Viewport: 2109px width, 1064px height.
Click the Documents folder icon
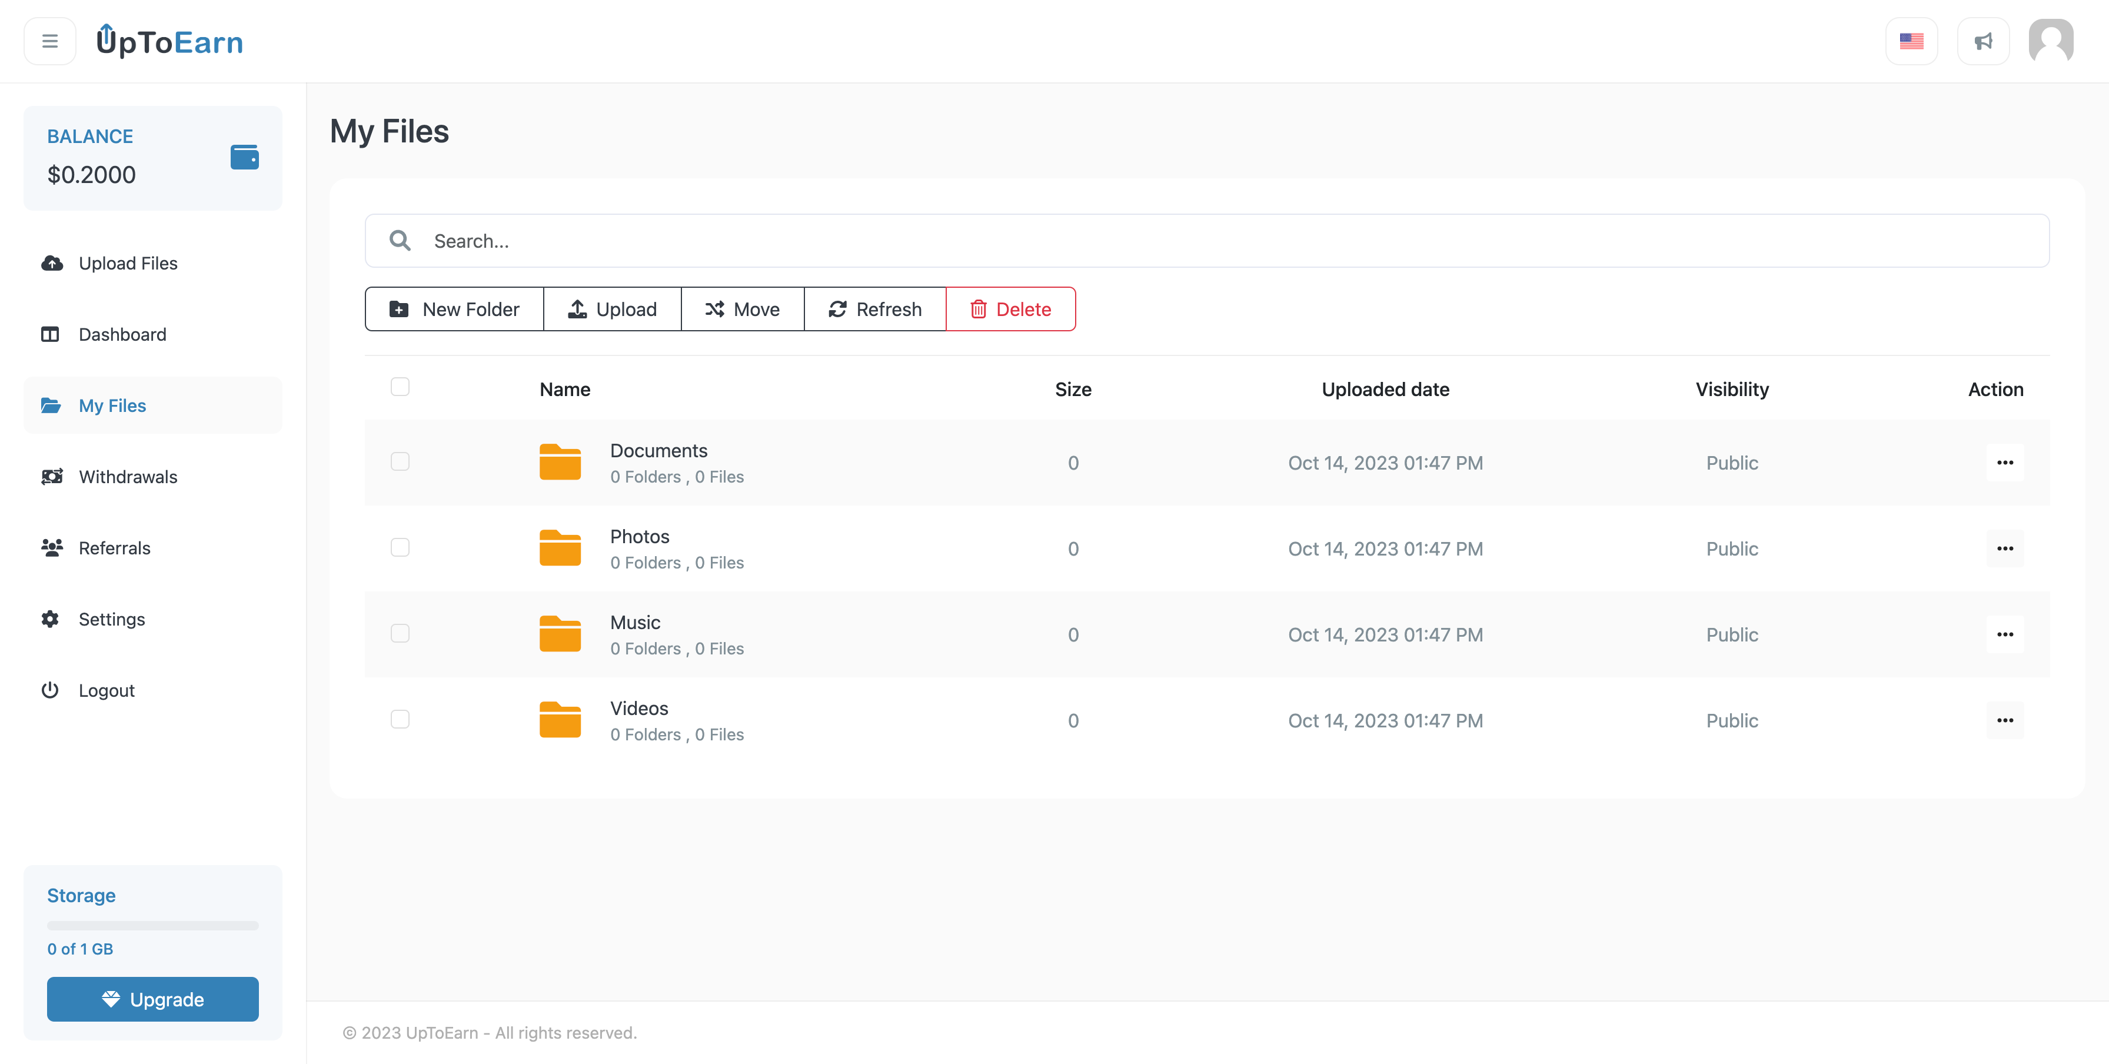pos(560,463)
